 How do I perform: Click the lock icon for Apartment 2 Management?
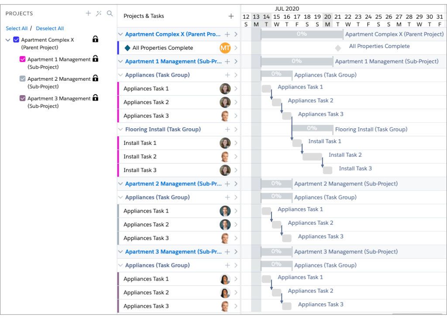coord(96,78)
